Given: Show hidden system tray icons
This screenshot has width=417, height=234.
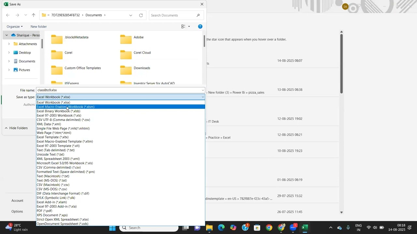Looking at the screenshot, I should (x=331, y=228).
